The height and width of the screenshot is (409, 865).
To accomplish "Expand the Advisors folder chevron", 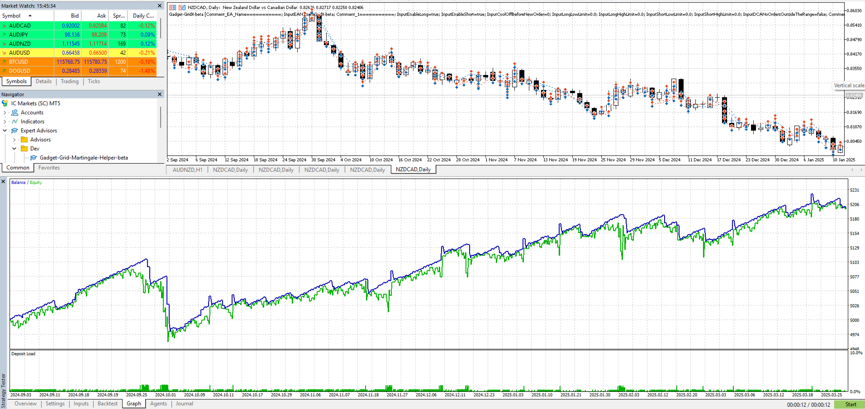I will [14, 140].
